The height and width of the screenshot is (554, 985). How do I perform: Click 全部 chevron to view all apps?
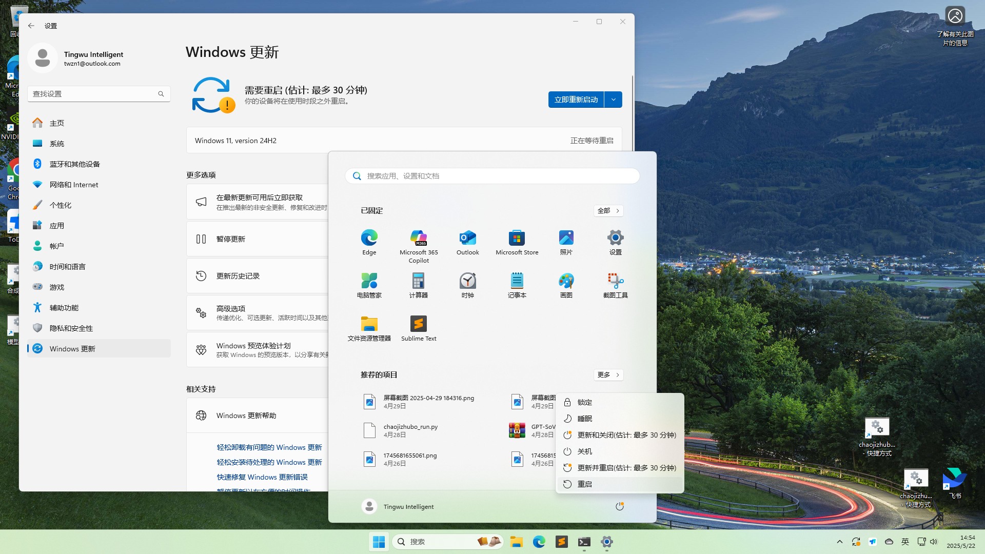[608, 210]
